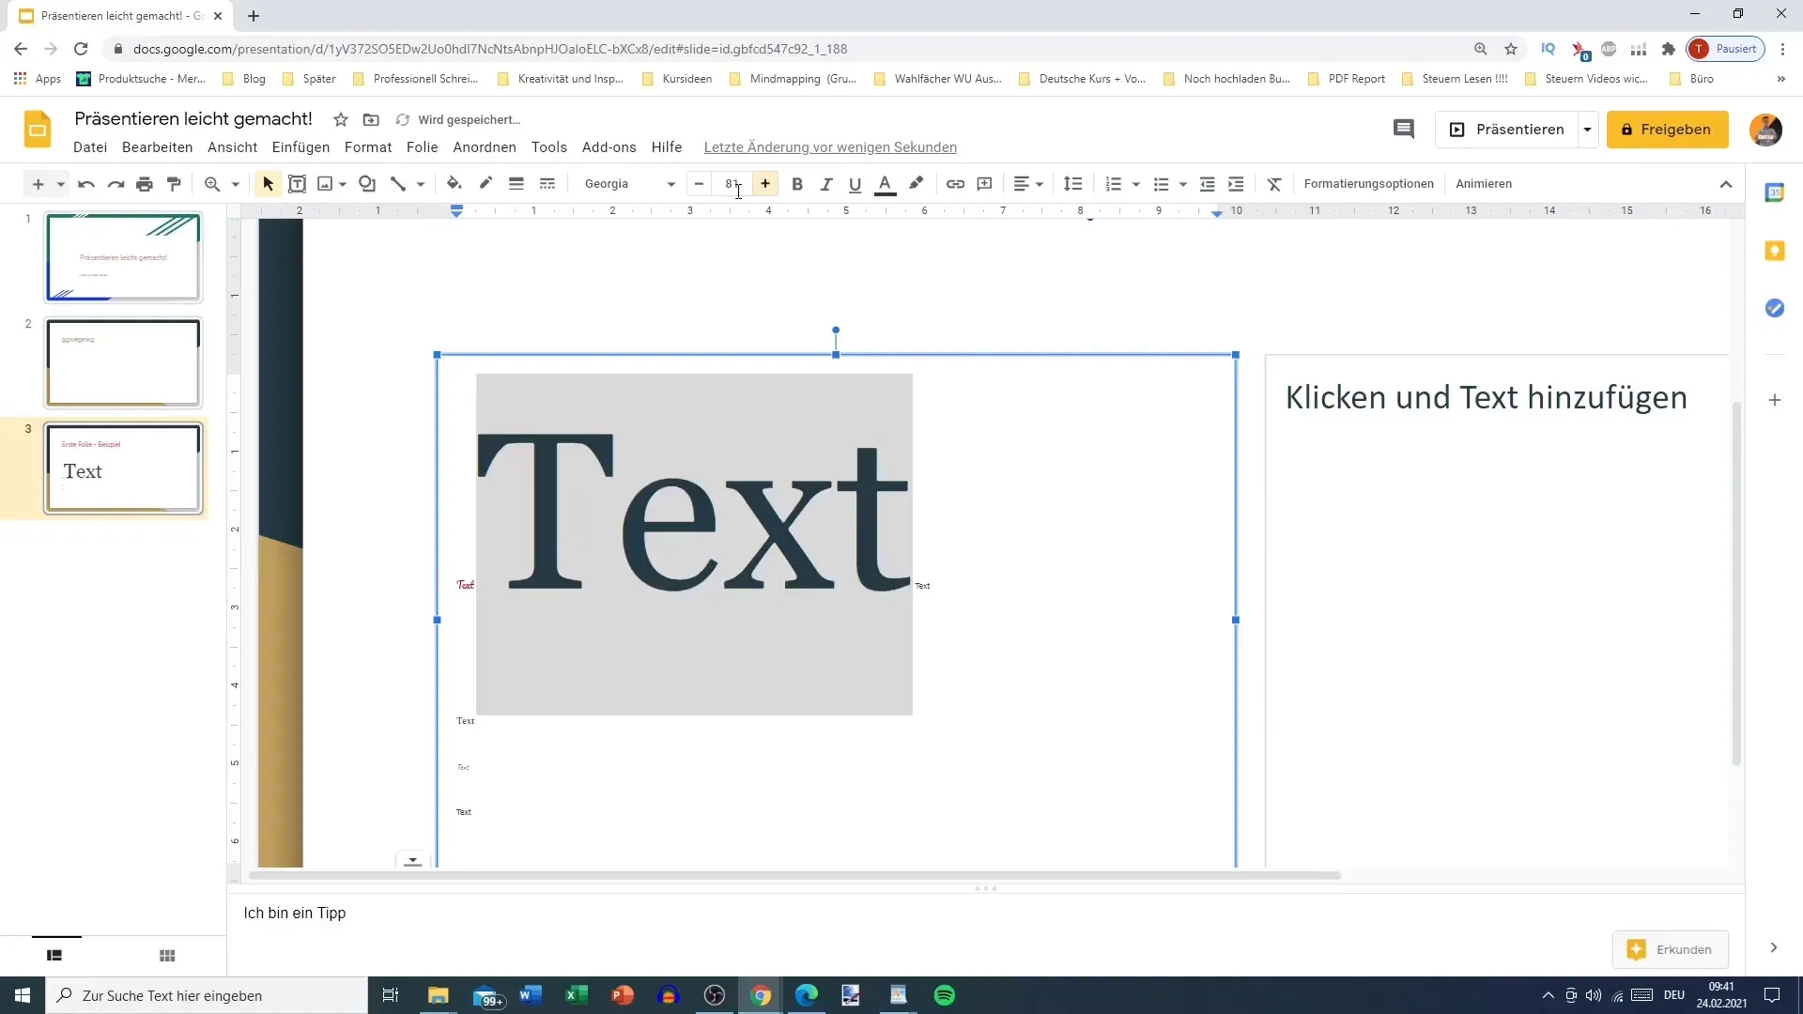Expand line type dropdown arrow

[x=421, y=184]
